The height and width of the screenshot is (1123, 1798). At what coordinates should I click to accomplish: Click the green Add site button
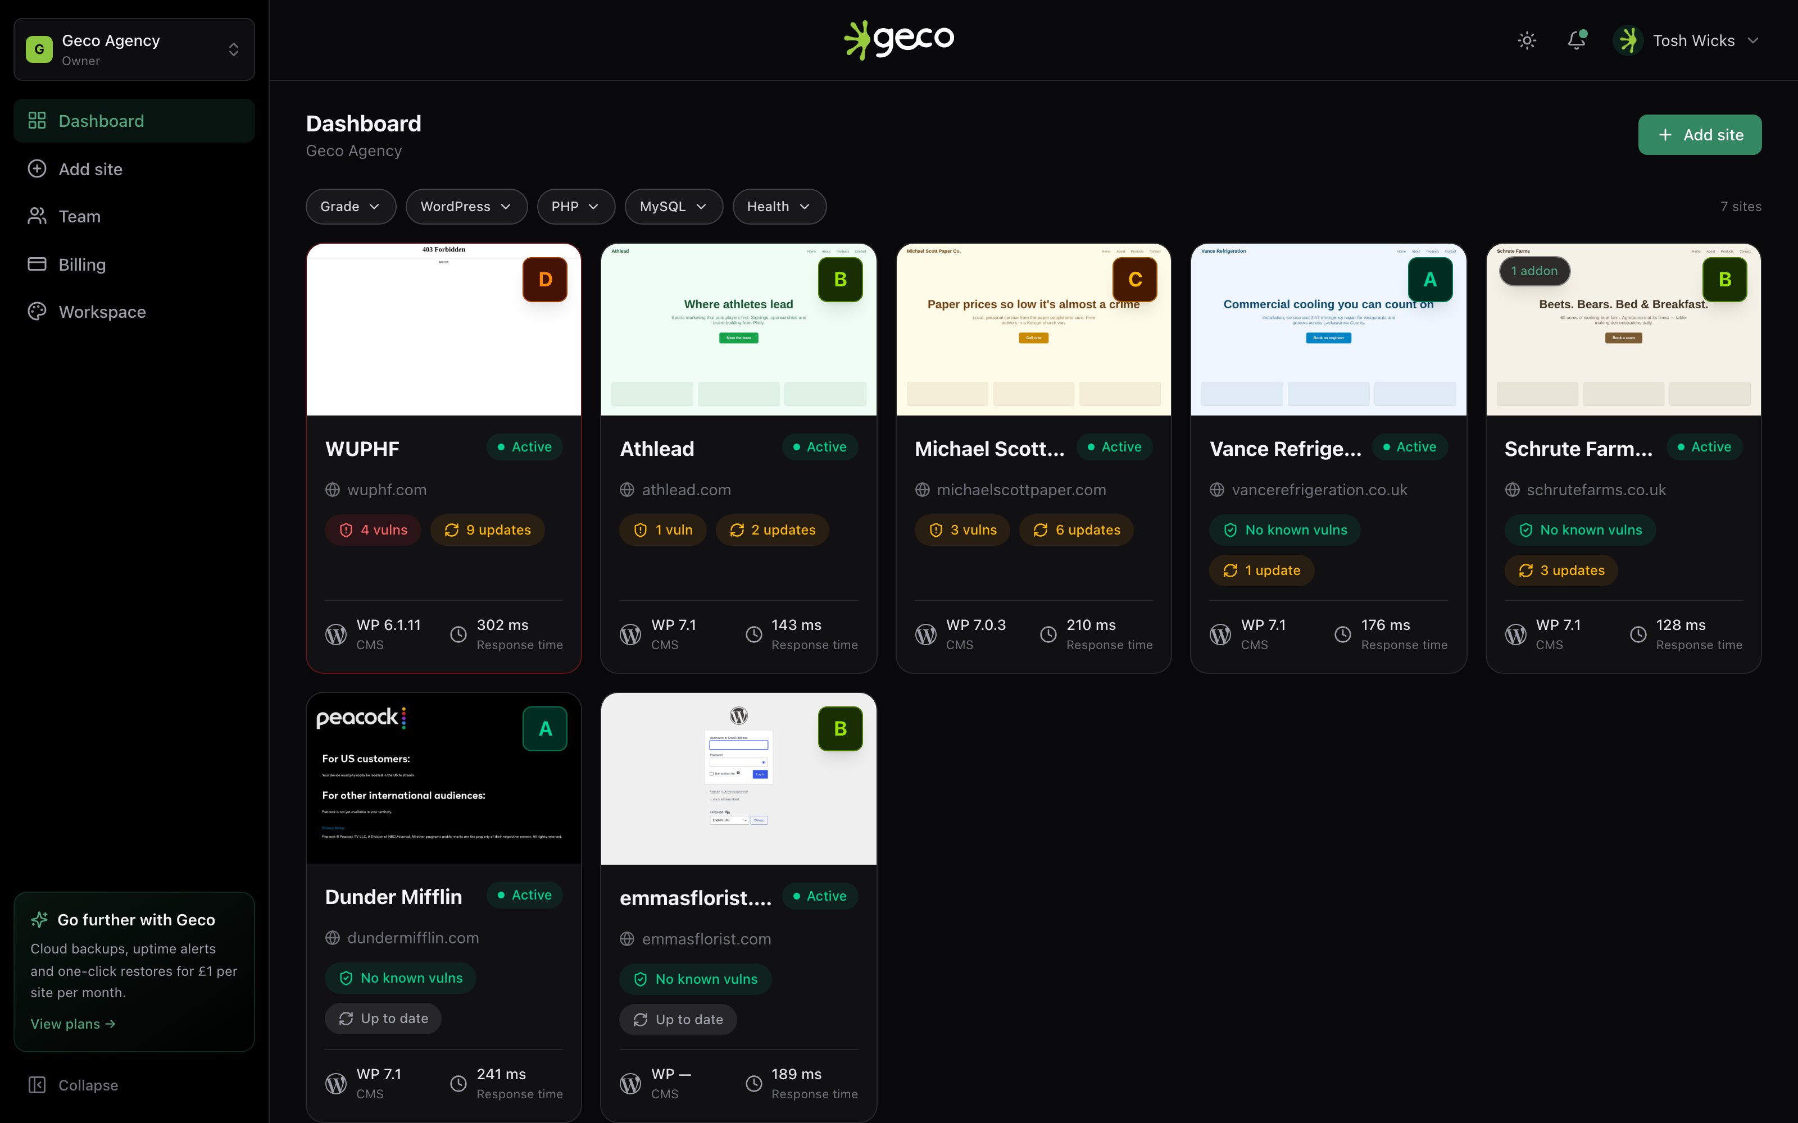(1700, 134)
